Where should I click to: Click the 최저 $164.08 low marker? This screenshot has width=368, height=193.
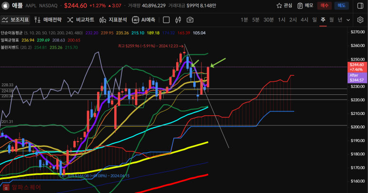[x=97, y=176]
